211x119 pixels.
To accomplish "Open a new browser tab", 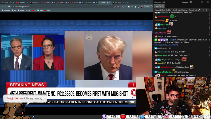I will (x=128, y=3).
